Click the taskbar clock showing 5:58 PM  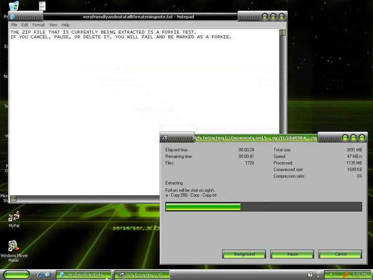pos(360,275)
